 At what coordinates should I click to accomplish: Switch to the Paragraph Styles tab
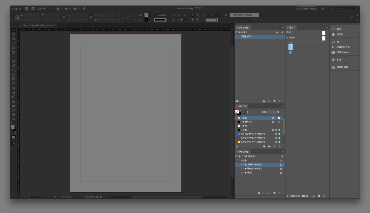coord(243,28)
